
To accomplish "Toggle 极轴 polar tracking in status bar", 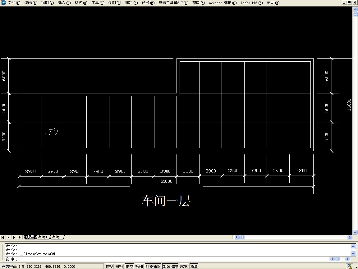I will (x=139, y=266).
